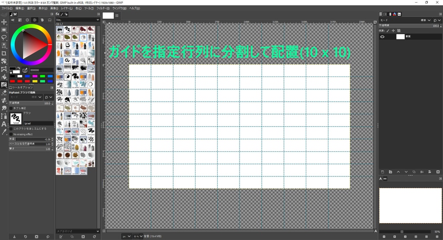
Task: Swap foreground and background colors
Action: [19, 68]
